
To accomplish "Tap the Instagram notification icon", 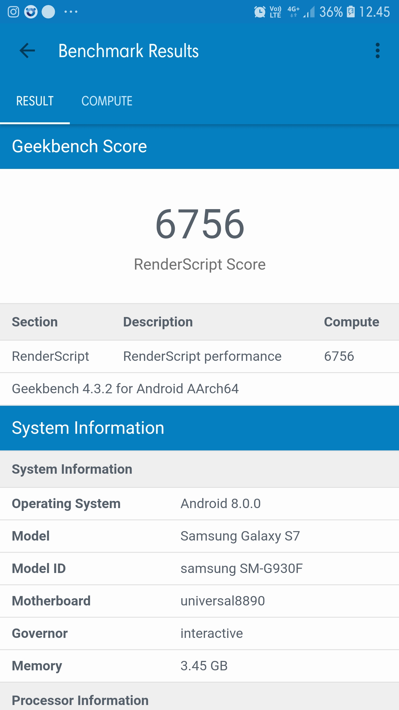I will coord(13,12).
